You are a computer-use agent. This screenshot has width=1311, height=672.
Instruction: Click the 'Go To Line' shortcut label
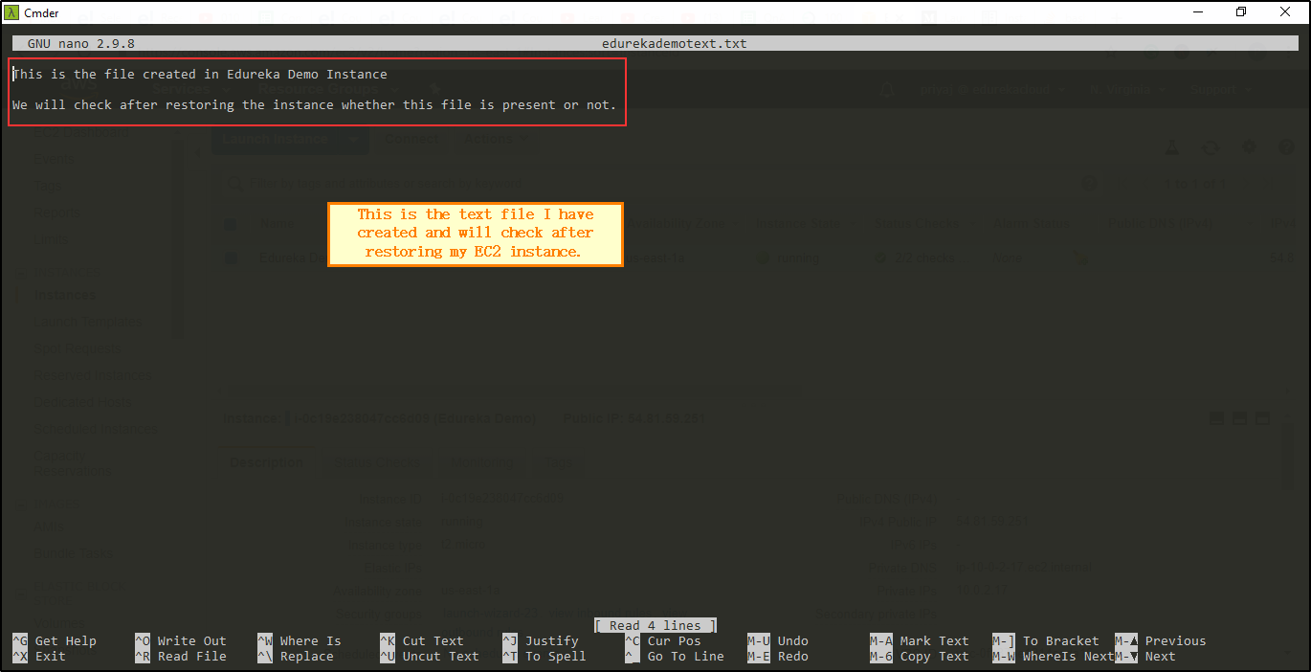point(686,657)
